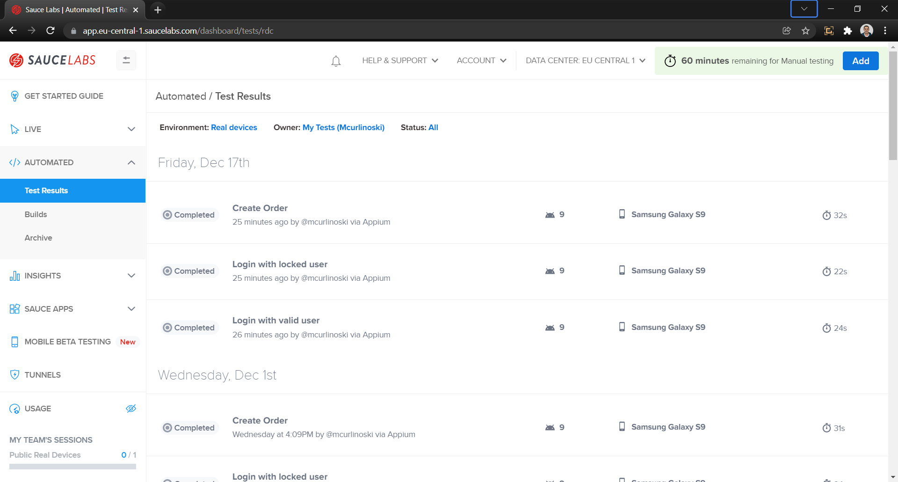Click the Automated code brackets icon
Screen dimensions: 898x482
click(x=14, y=162)
